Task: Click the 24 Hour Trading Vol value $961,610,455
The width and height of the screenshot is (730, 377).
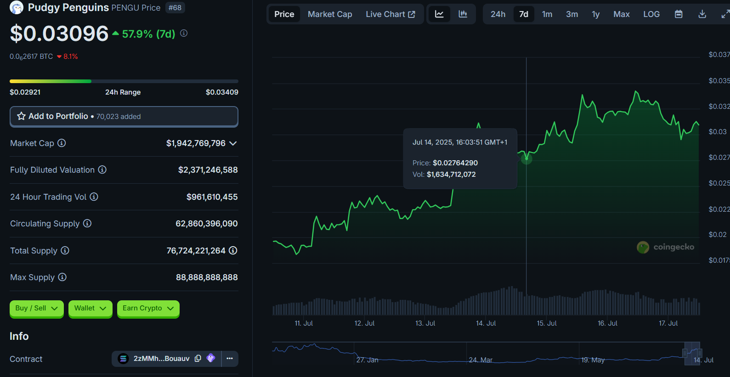Action: (x=212, y=197)
